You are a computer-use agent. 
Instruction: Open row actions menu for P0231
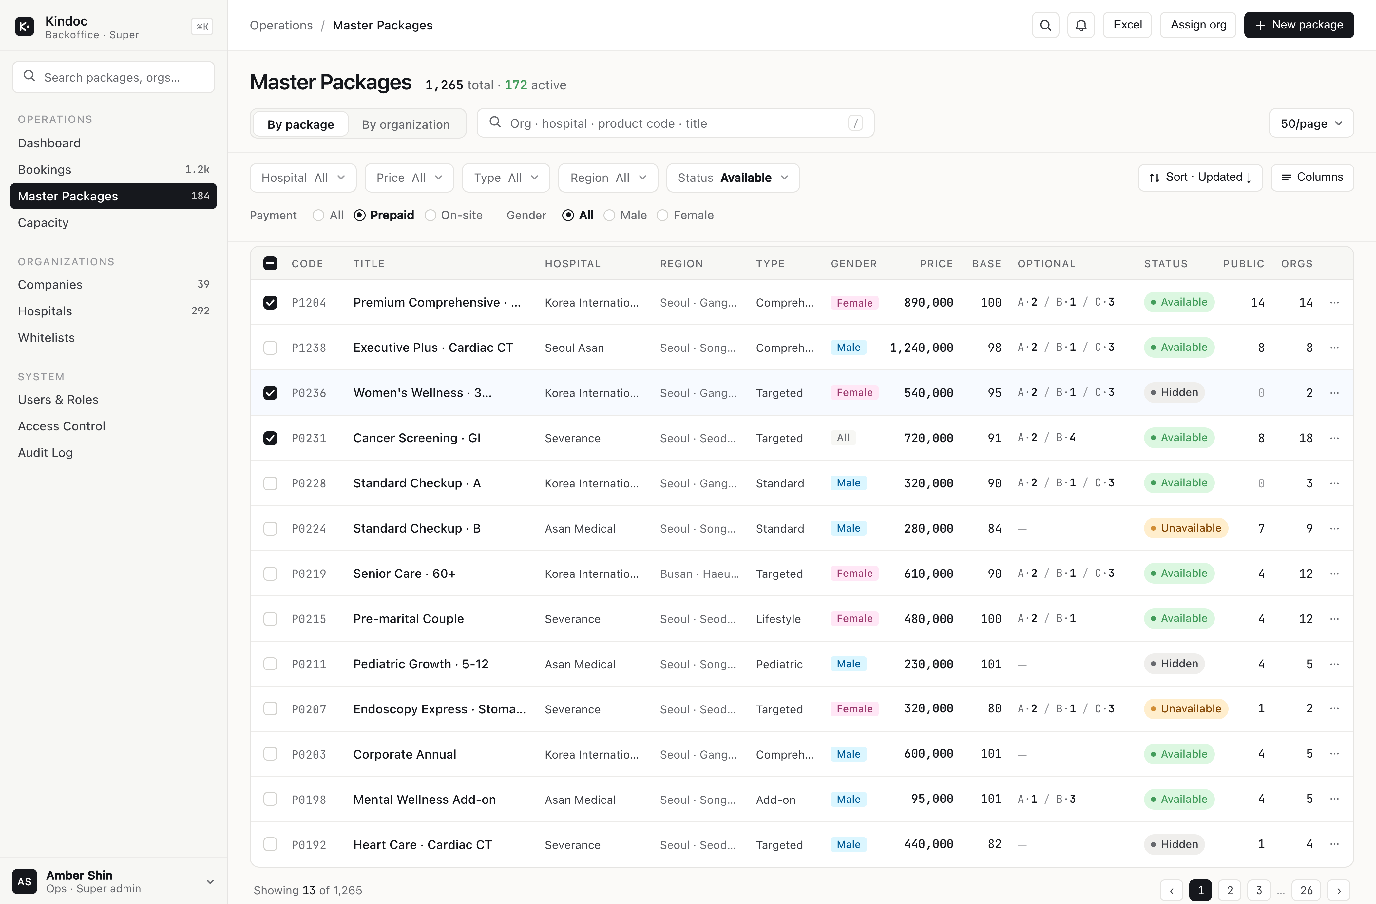1334,438
